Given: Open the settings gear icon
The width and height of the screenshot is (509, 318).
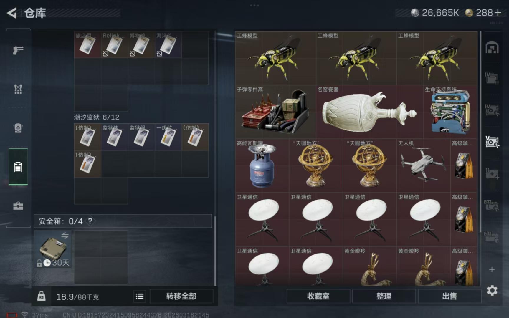Looking at the screenshot, I should point(492,291).
